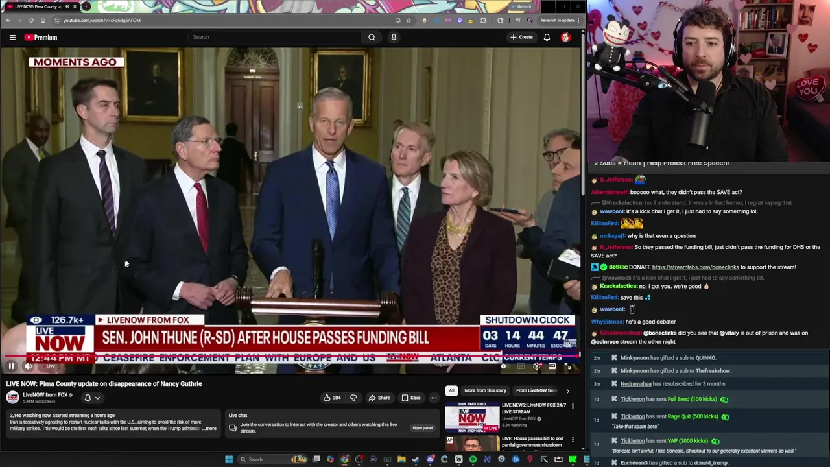Mute the tab via speaker icon
Screen dimensions: 830x467
pyautogui.click(x=66, y=6)
